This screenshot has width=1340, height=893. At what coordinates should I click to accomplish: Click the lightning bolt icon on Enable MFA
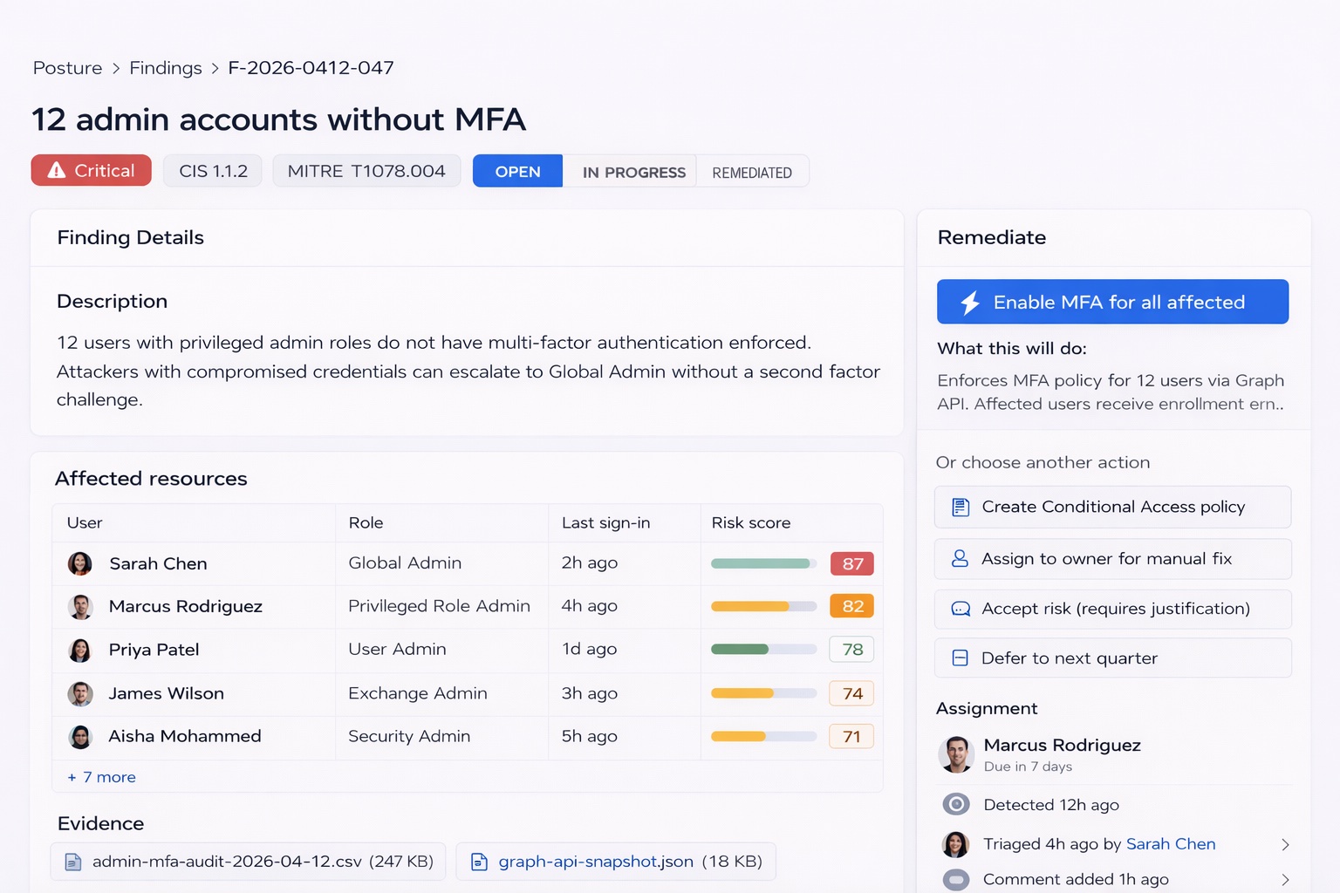point(970,303)
